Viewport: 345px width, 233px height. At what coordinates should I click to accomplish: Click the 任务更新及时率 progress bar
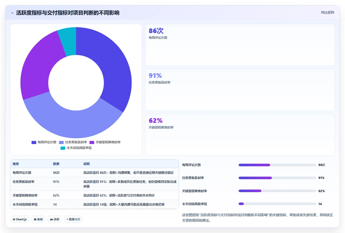(x=277, y=178)
